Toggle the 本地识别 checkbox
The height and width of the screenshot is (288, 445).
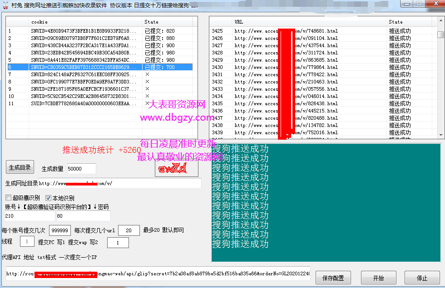49,198
